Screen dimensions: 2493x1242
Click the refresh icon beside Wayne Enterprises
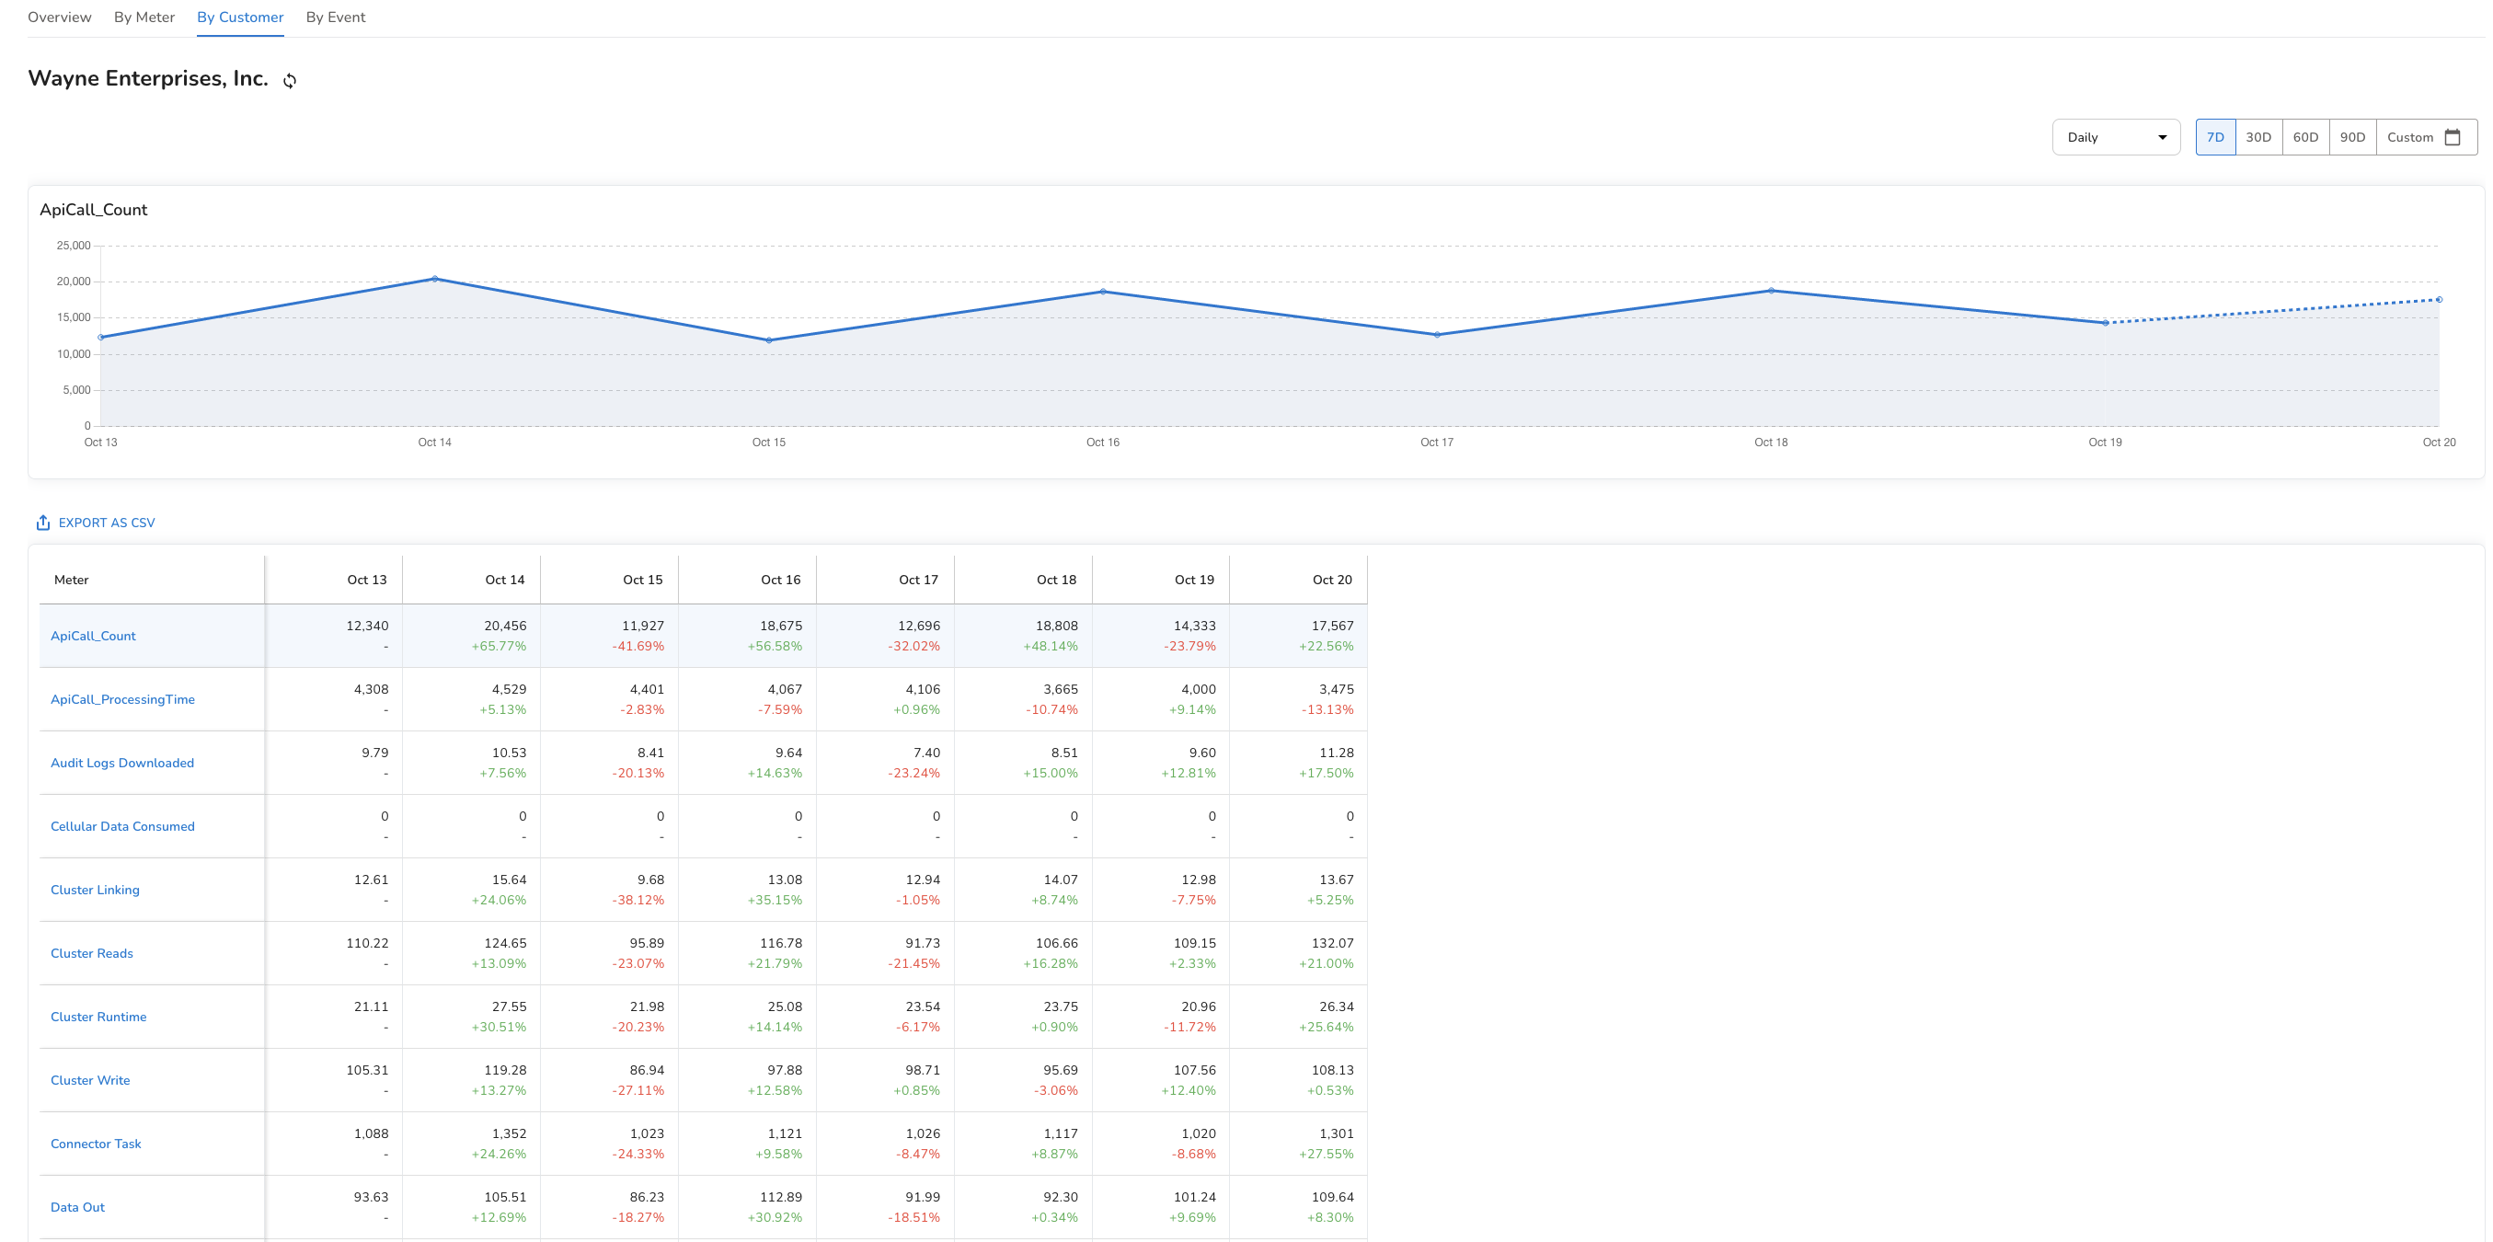pyautogui.click(x=290, y=80)
